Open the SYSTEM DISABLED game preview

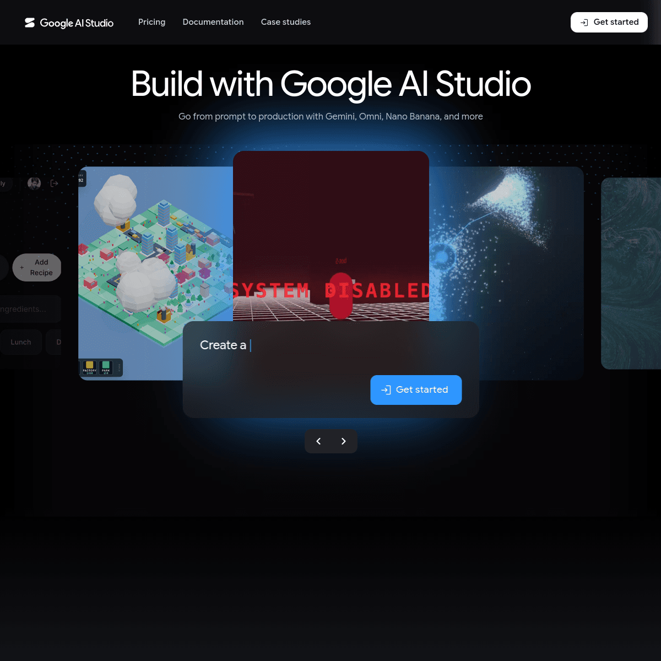point(331,236)
